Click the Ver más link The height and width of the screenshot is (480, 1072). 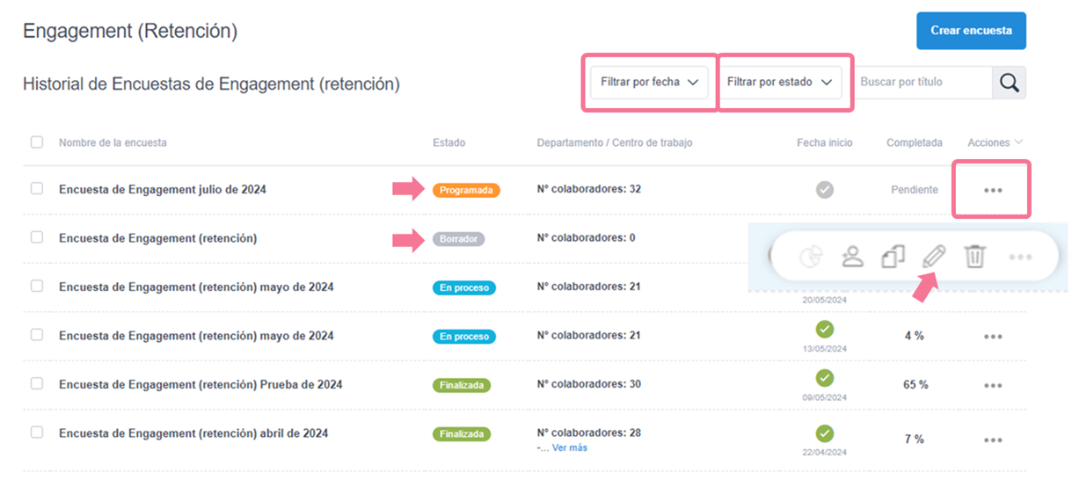[569, 447]
